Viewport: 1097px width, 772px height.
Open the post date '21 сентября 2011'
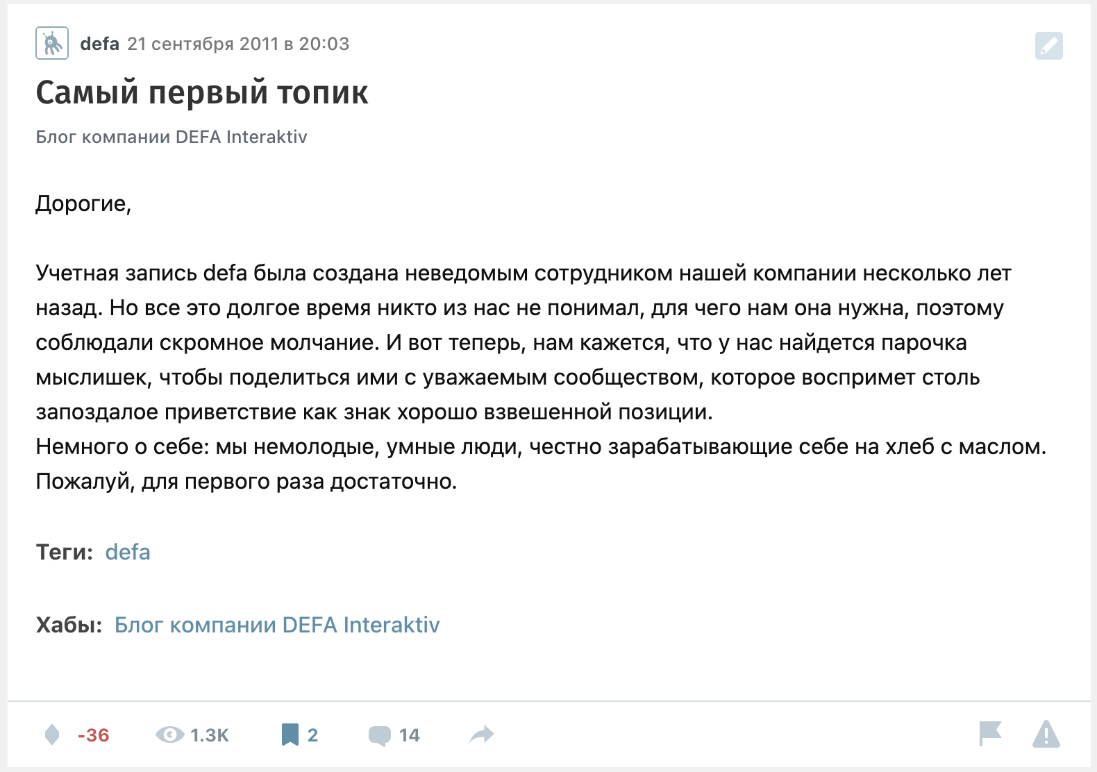point(238,43)
